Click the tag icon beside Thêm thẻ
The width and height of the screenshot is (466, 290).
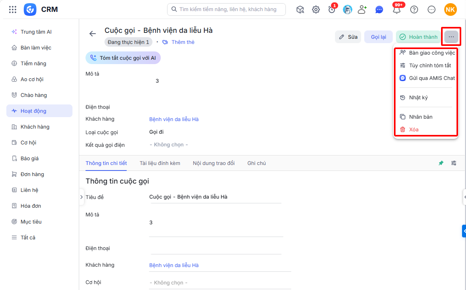click(x=165, y=42)
